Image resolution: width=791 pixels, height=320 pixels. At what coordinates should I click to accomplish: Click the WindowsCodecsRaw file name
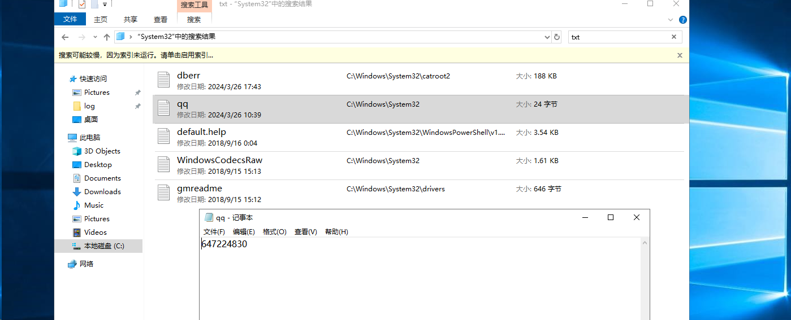click(219, 160)
